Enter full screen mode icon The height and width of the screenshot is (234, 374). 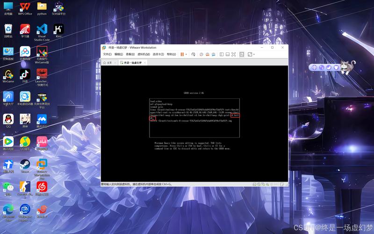pyautogui.click(x=233, y=54)
